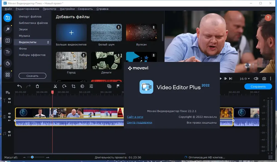Select the Белый шум thumbnail
This screenshot has height=162, width=277.
106,33
